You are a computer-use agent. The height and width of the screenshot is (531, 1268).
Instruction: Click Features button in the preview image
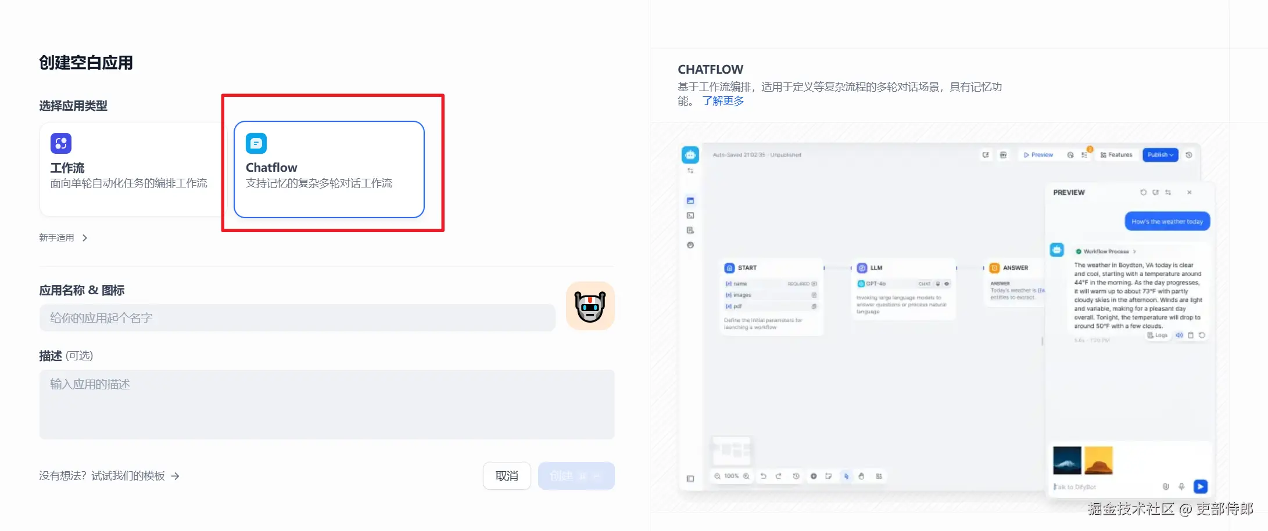[x=1116, y=155]
